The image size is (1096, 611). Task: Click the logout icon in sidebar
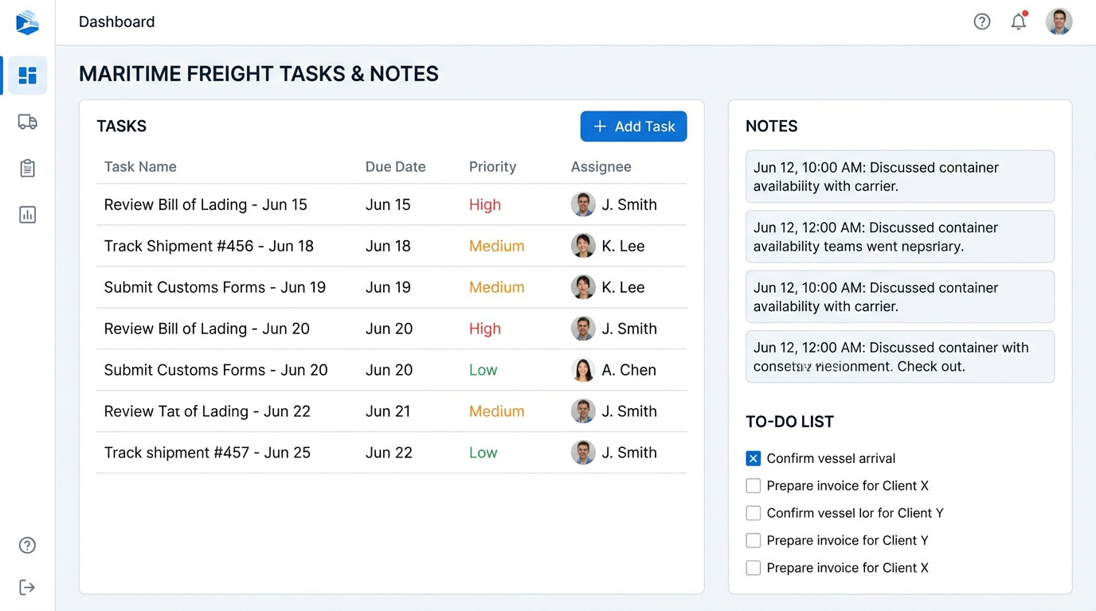pyautogui.click(x=27, y=587)
